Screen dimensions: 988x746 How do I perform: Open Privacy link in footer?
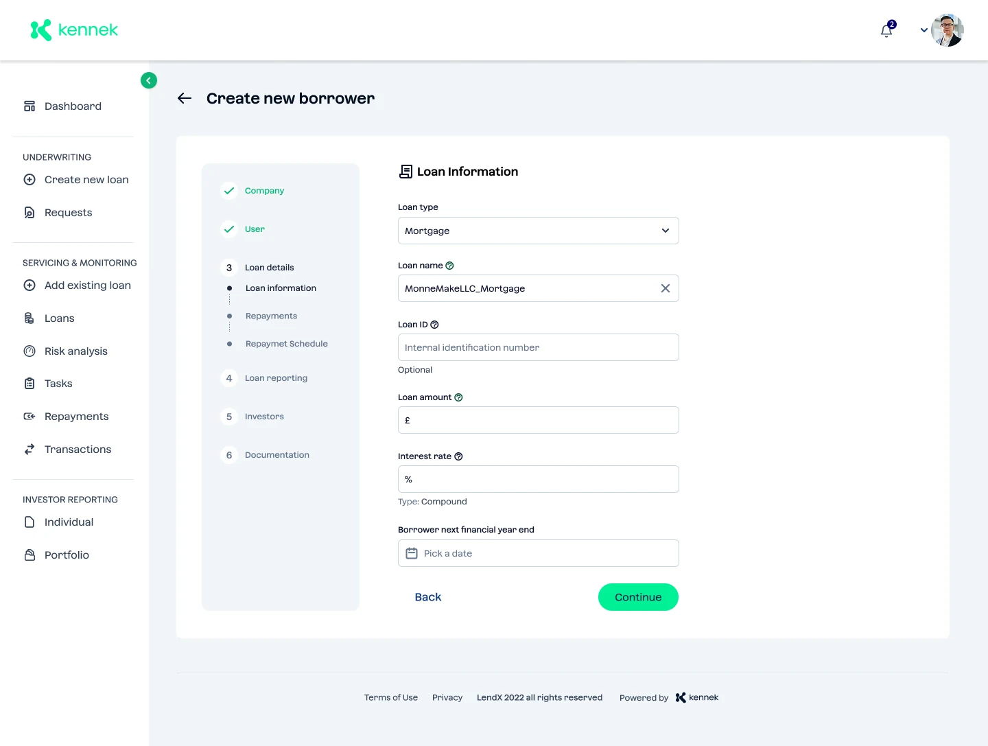[447, 697]
